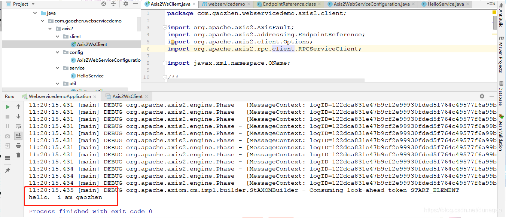
Task: Click the Up the Stack Trace arrow icon
Action: 18,107
